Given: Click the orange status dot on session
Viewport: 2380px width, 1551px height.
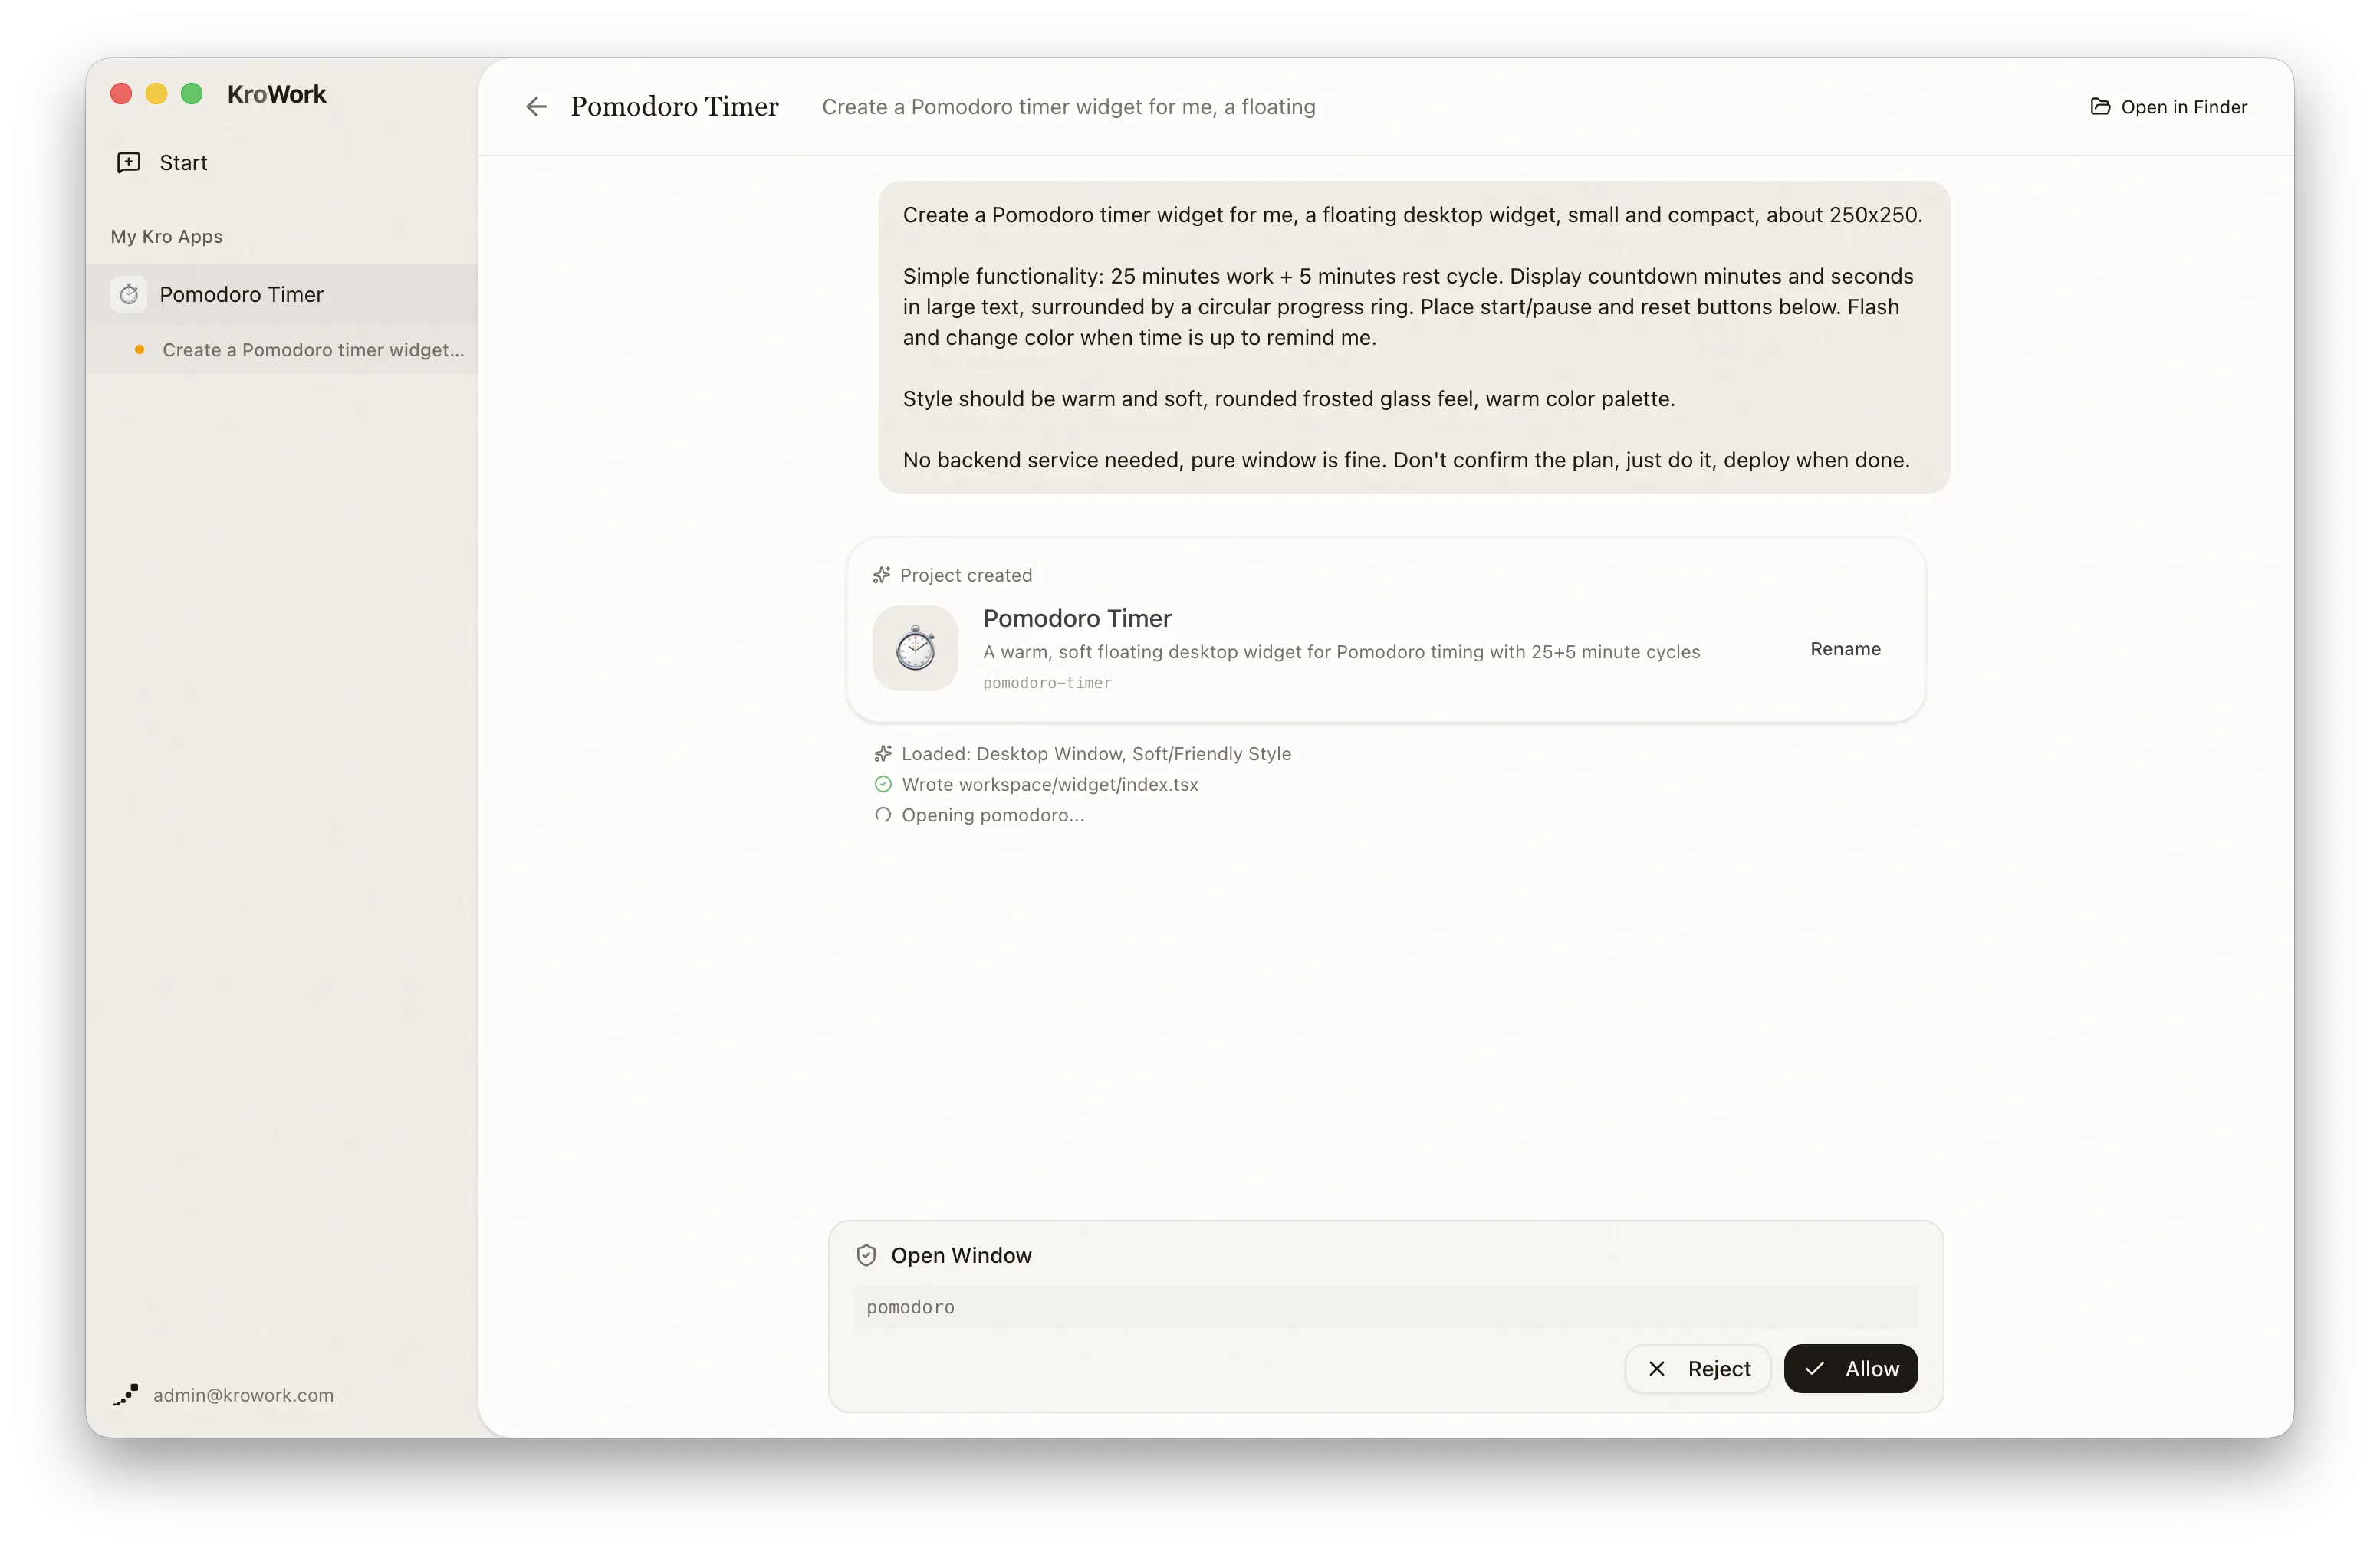Looking at the screenshot, I should pyautogui.click(x=139, y=349).
